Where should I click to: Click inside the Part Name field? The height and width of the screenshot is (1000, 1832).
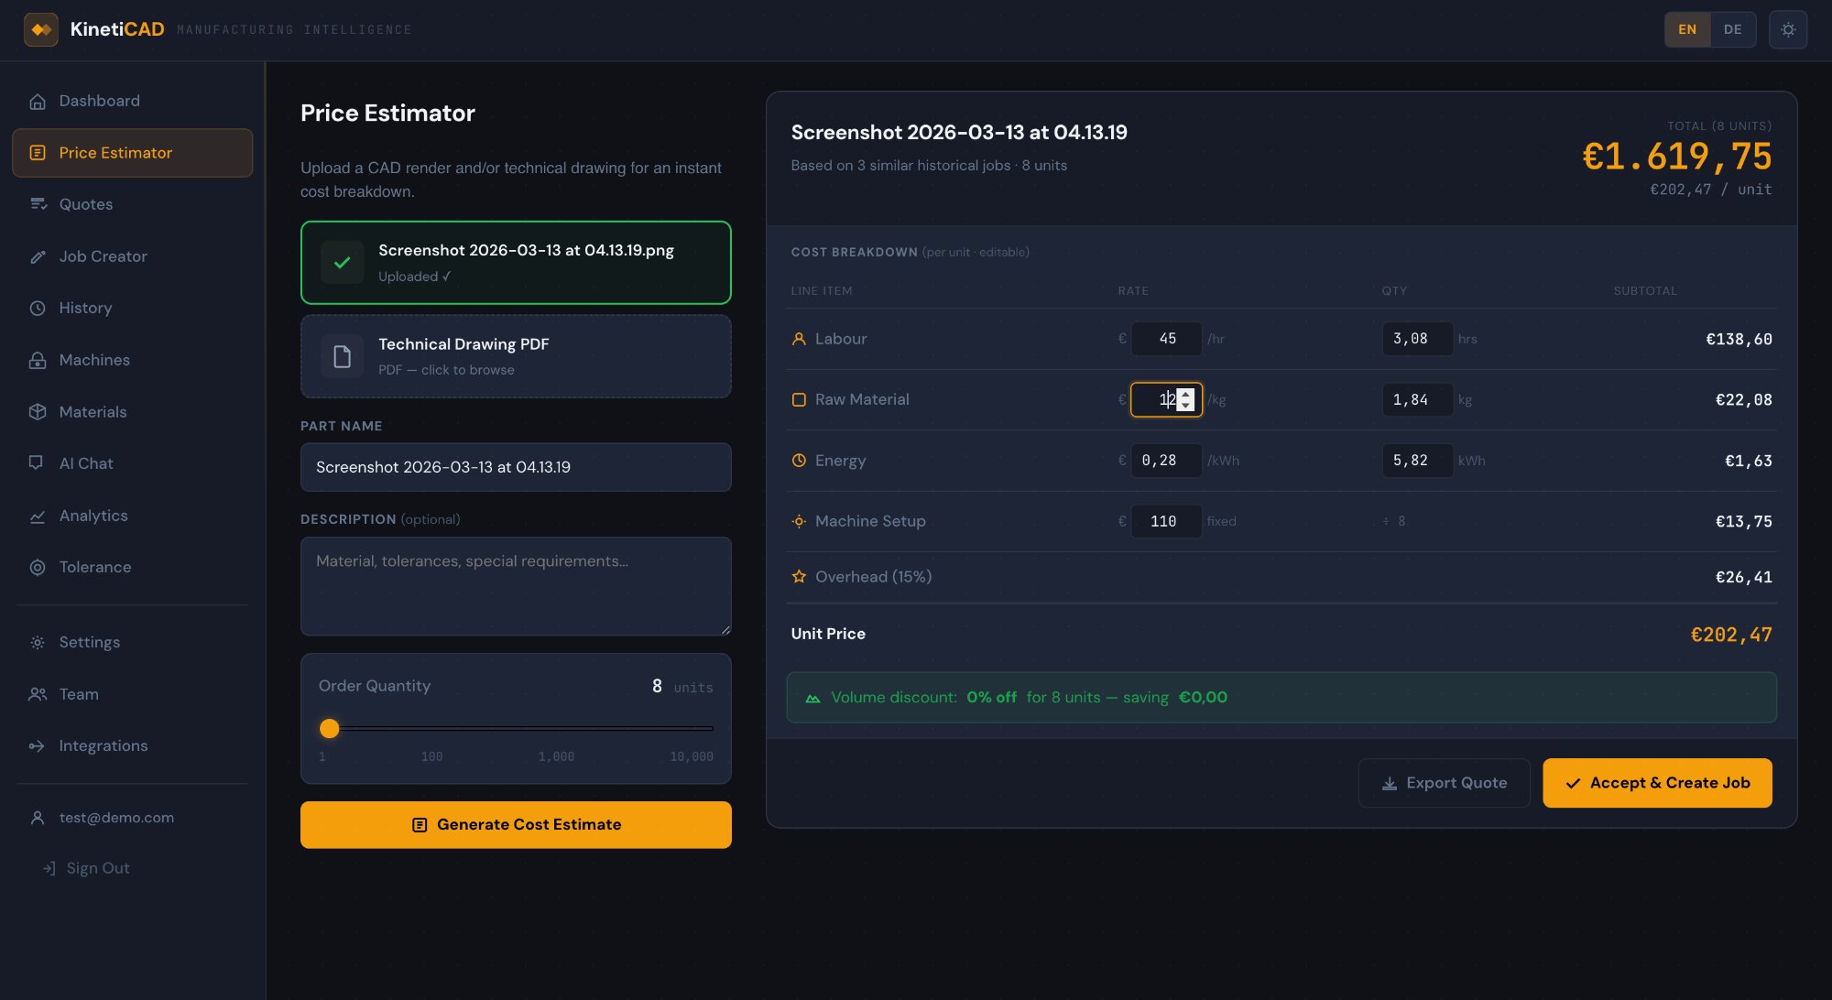pos(516,467)
